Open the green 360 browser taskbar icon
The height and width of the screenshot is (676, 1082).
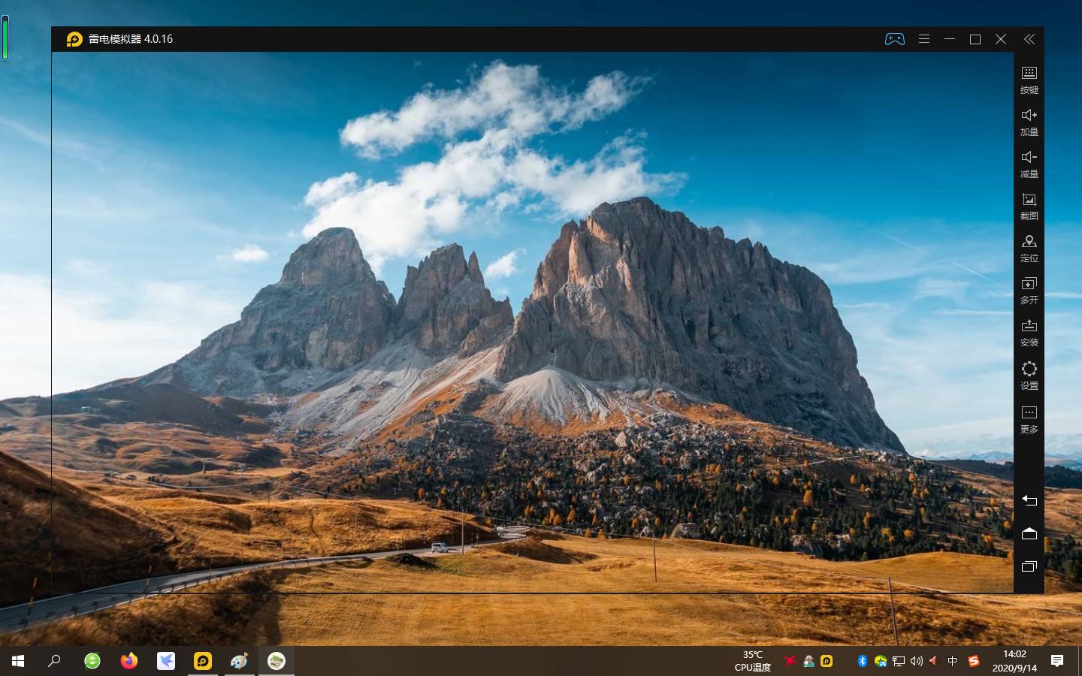point(92,661)
